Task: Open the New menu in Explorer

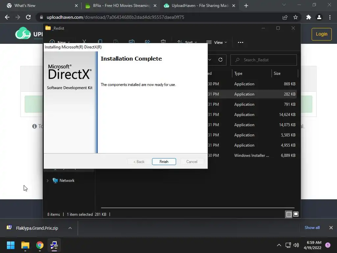Action: 60,42
